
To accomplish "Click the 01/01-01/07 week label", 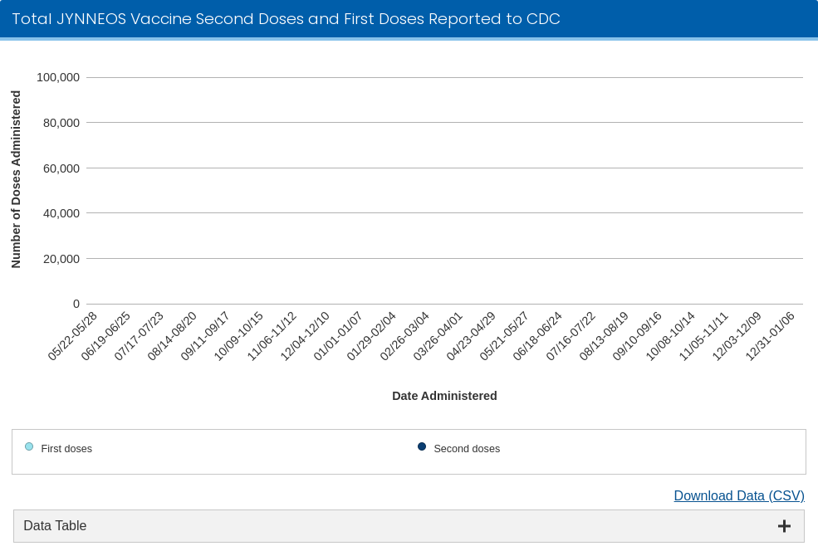I will click(339, 336).
